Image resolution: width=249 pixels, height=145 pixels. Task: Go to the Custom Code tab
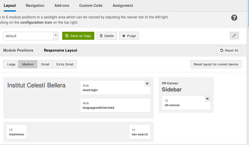(91, 6)
